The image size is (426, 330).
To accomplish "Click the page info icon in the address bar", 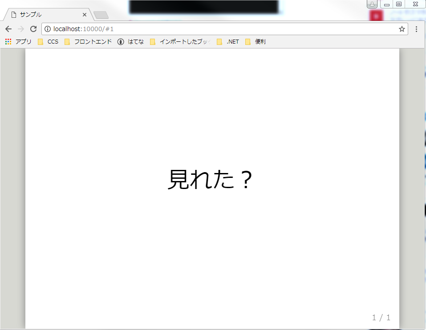I will click(48, 28).
